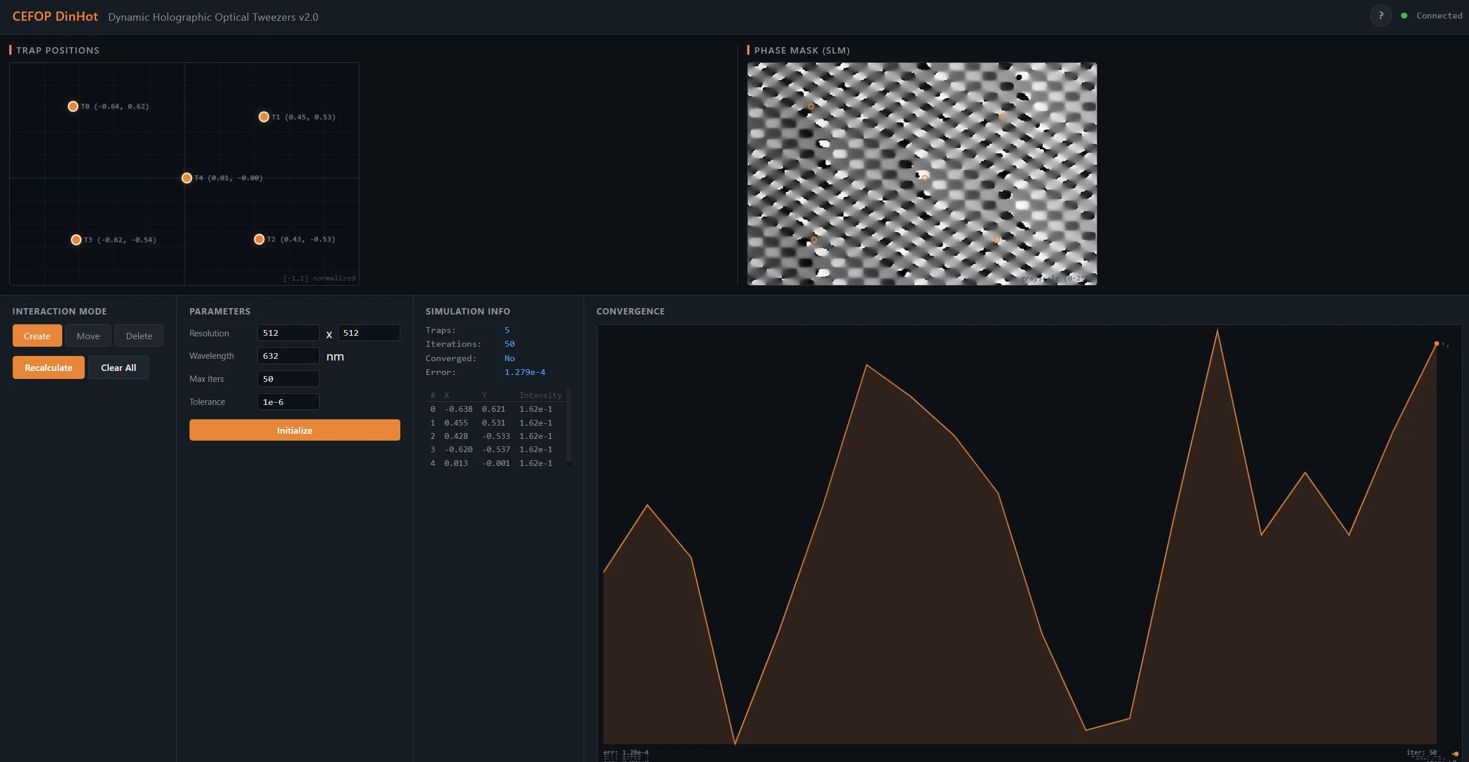This screenshot has width=1469, height=762.
Task: Click the trap table scrollbar
Action: pos(569,427)
